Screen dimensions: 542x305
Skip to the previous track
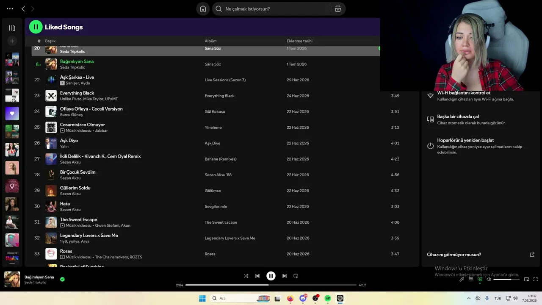pos(257,276)
